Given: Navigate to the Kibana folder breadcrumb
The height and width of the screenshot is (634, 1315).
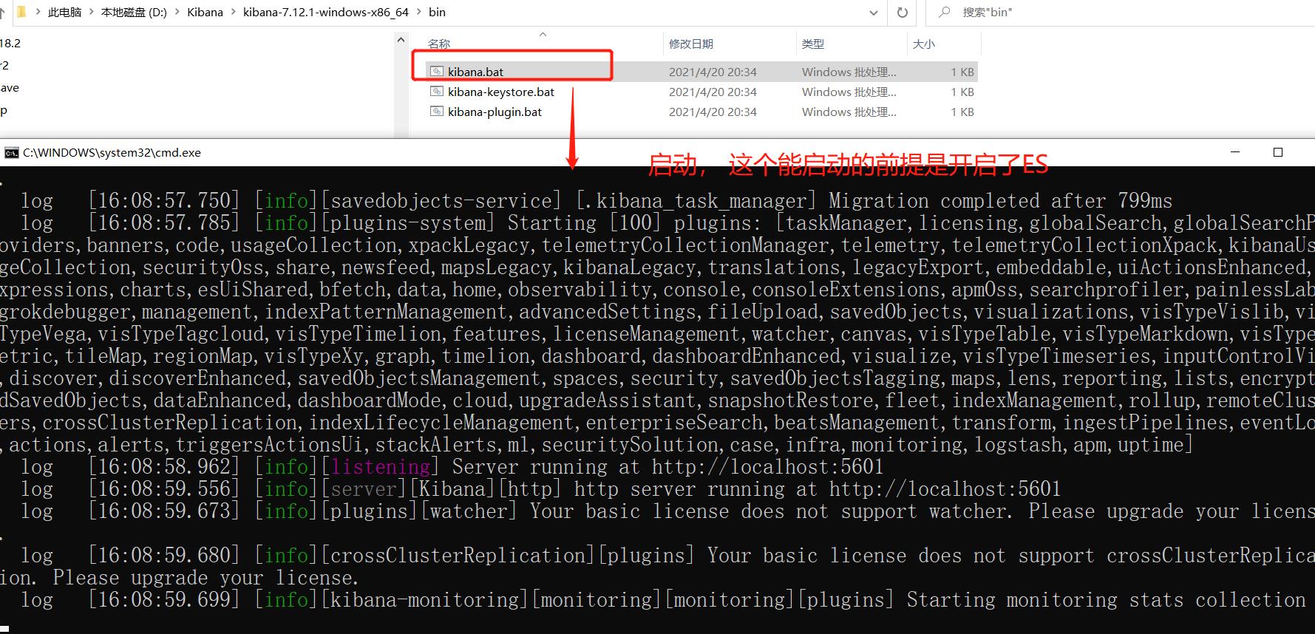Looking at the screenshot, I should (205, 13).
